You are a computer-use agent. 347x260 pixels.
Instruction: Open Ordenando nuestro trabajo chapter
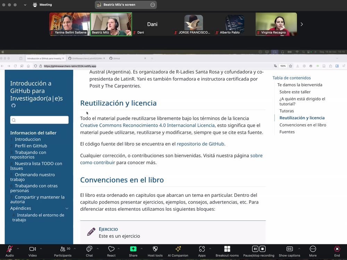coord(32,177)
